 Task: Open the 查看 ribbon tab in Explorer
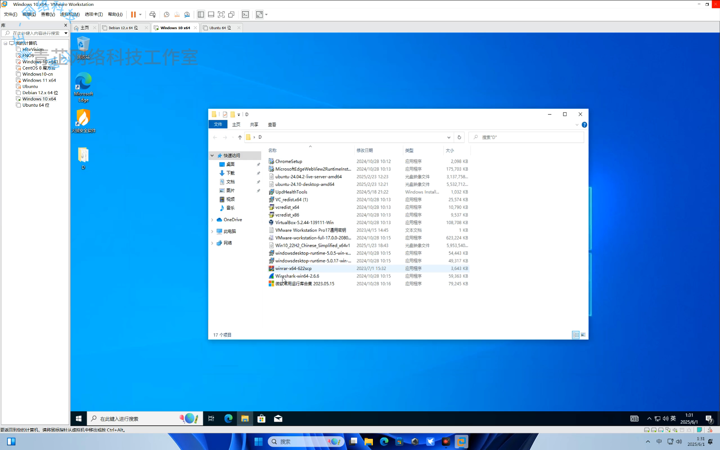click(x=272, y=125)
